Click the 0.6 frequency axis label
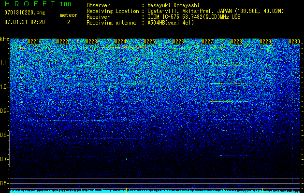Screen dimensions: 304x193 pyautogui.click(x=4, y=183)
